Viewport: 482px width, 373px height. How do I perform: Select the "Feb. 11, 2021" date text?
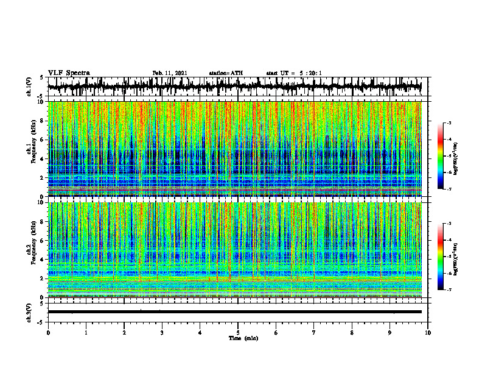[x=170, y=73]
